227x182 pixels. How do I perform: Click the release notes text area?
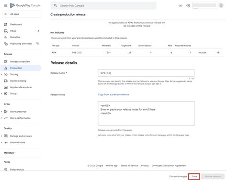(146, 113)
